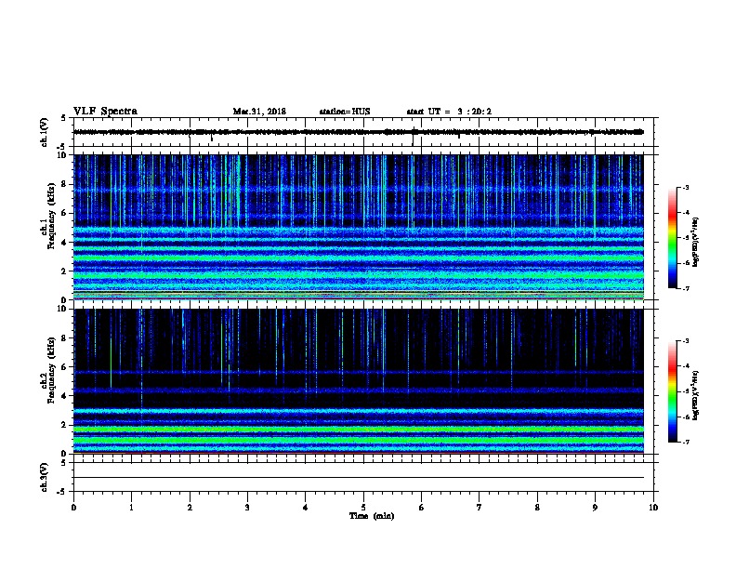Click the time axis tick label "3"
Viewport: 736px width, 569px height.
coord(247,508)
